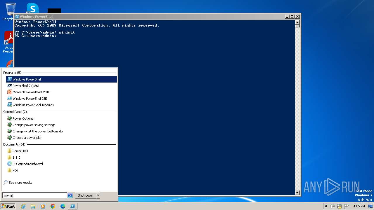This screenshot has height=210, width=374.
Task: Expand the Shut down options arrow
Action: pyautogui.click(x=98, y=195)
